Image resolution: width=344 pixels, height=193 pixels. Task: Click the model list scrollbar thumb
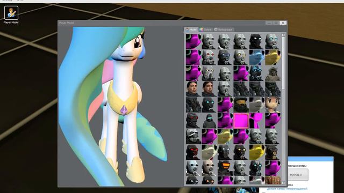283,63
